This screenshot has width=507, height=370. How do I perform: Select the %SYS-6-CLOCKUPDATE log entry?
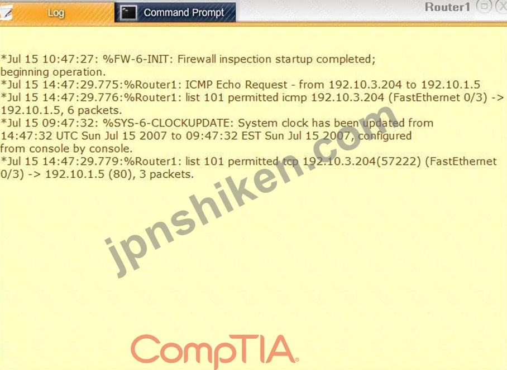pos(217,123)
